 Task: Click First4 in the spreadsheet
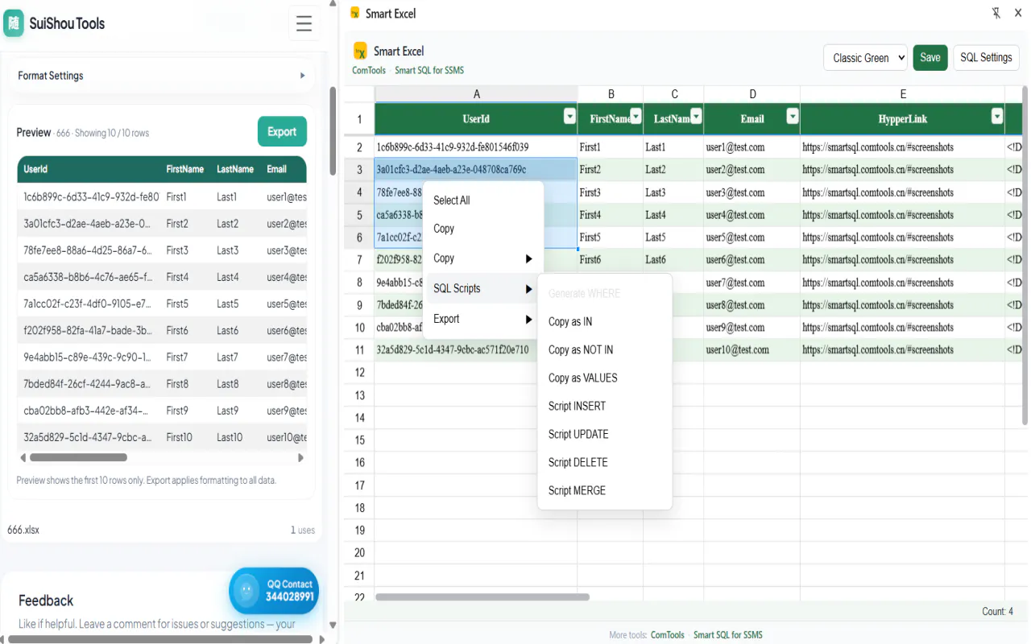click(611, 215)
